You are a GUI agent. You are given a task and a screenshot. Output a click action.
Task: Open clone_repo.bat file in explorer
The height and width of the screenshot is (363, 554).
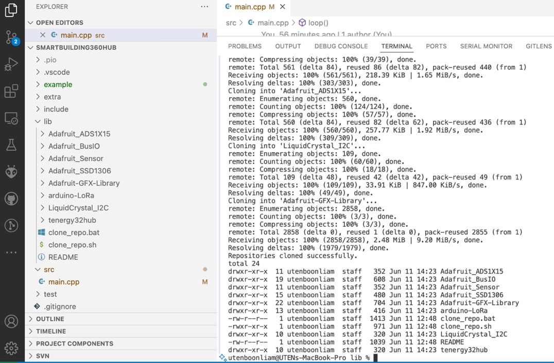121,232
